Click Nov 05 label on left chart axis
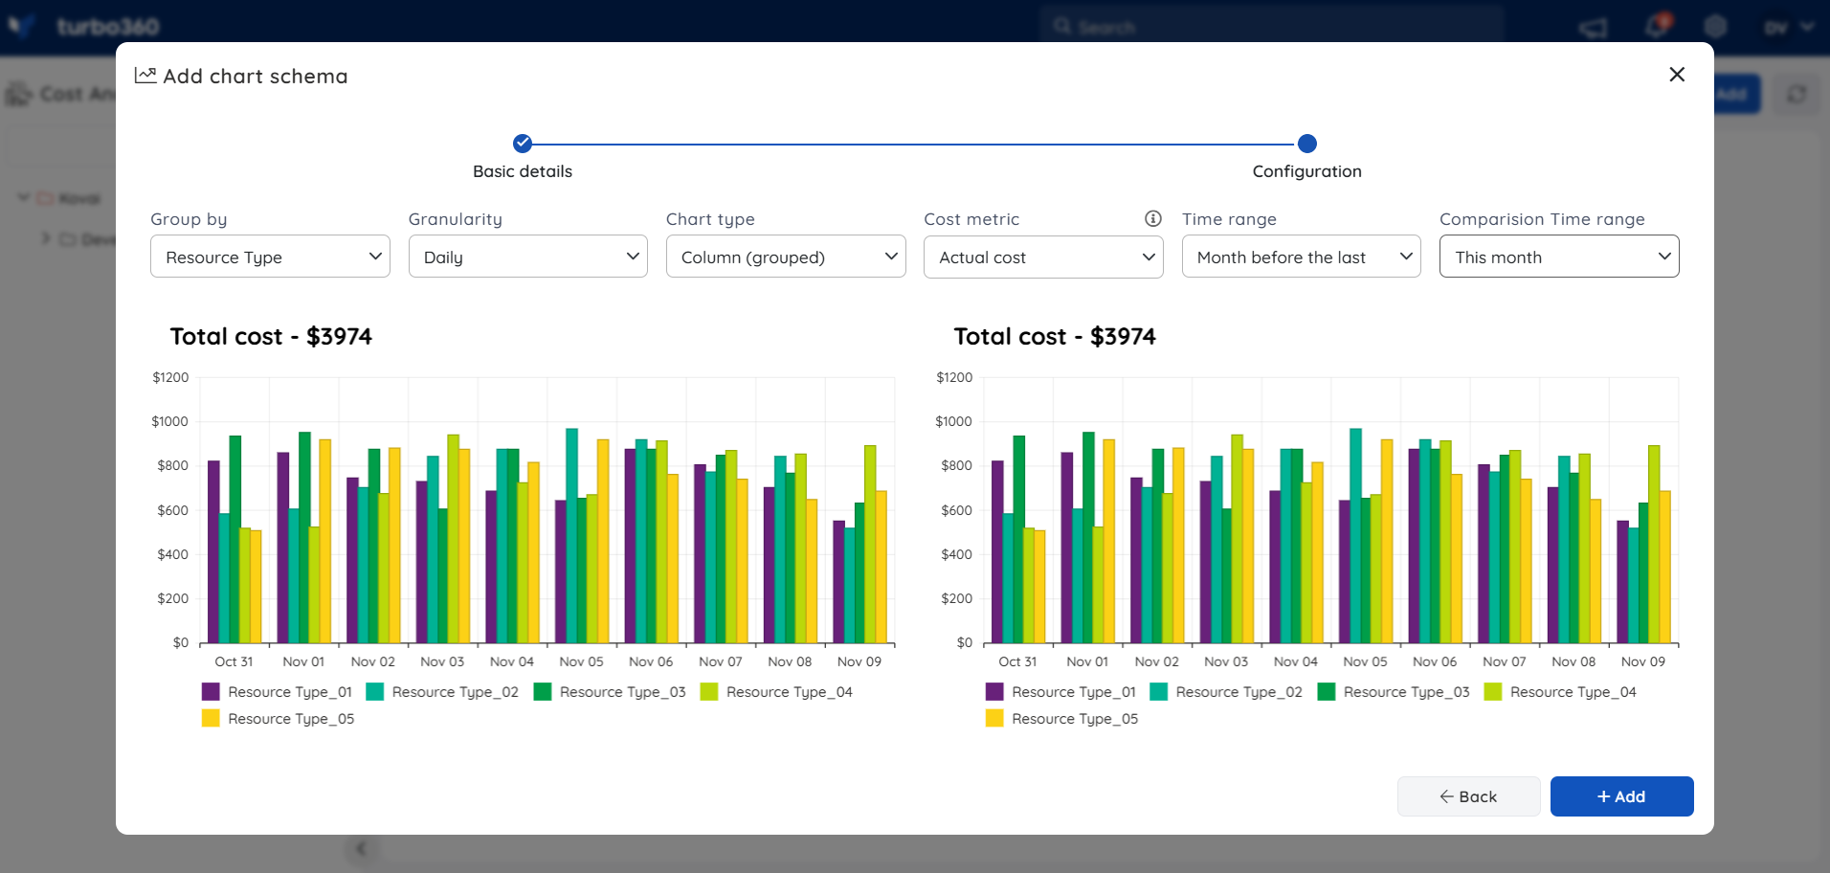 coord(581,661)
